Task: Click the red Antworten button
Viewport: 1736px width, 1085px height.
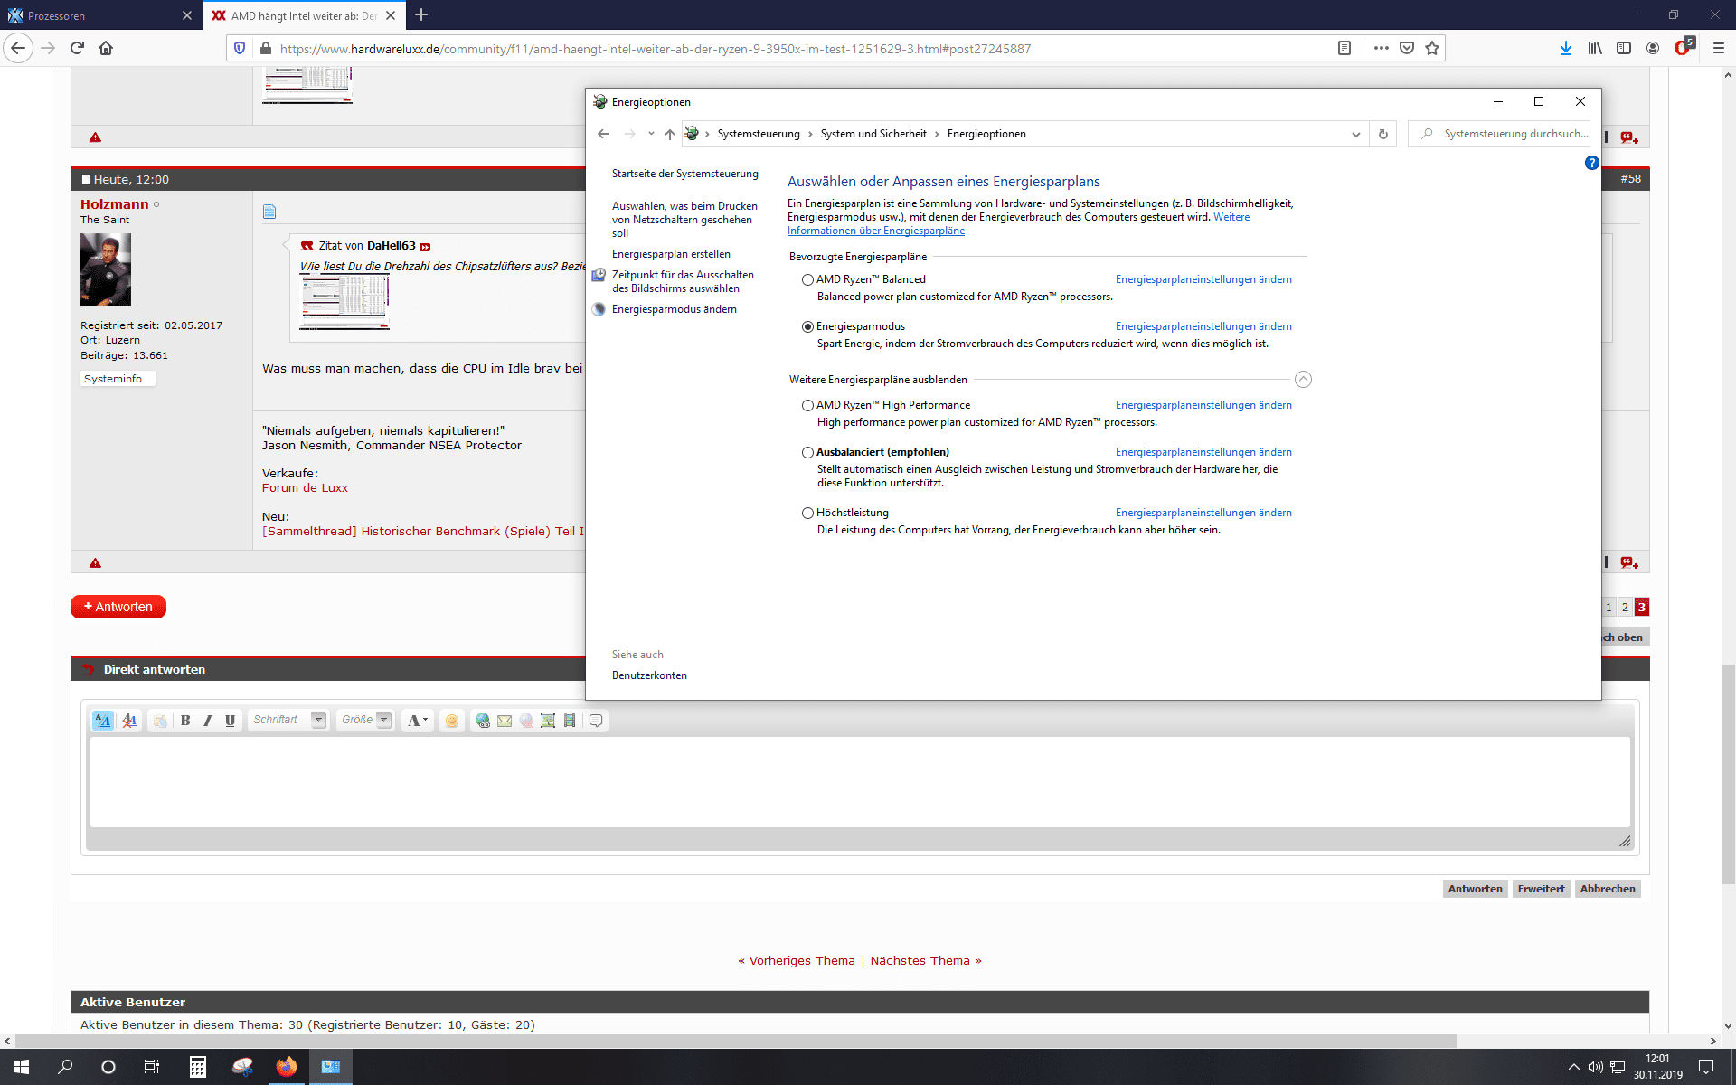Action: (118, 607)
